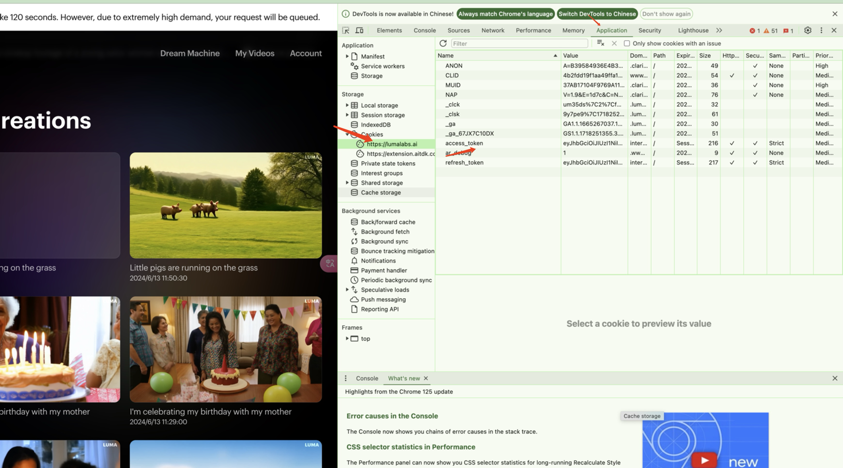Viewport: 843px width, 468px height.
Task: Open the What's new tab at the bottom
Action: [x=403, y=378]
